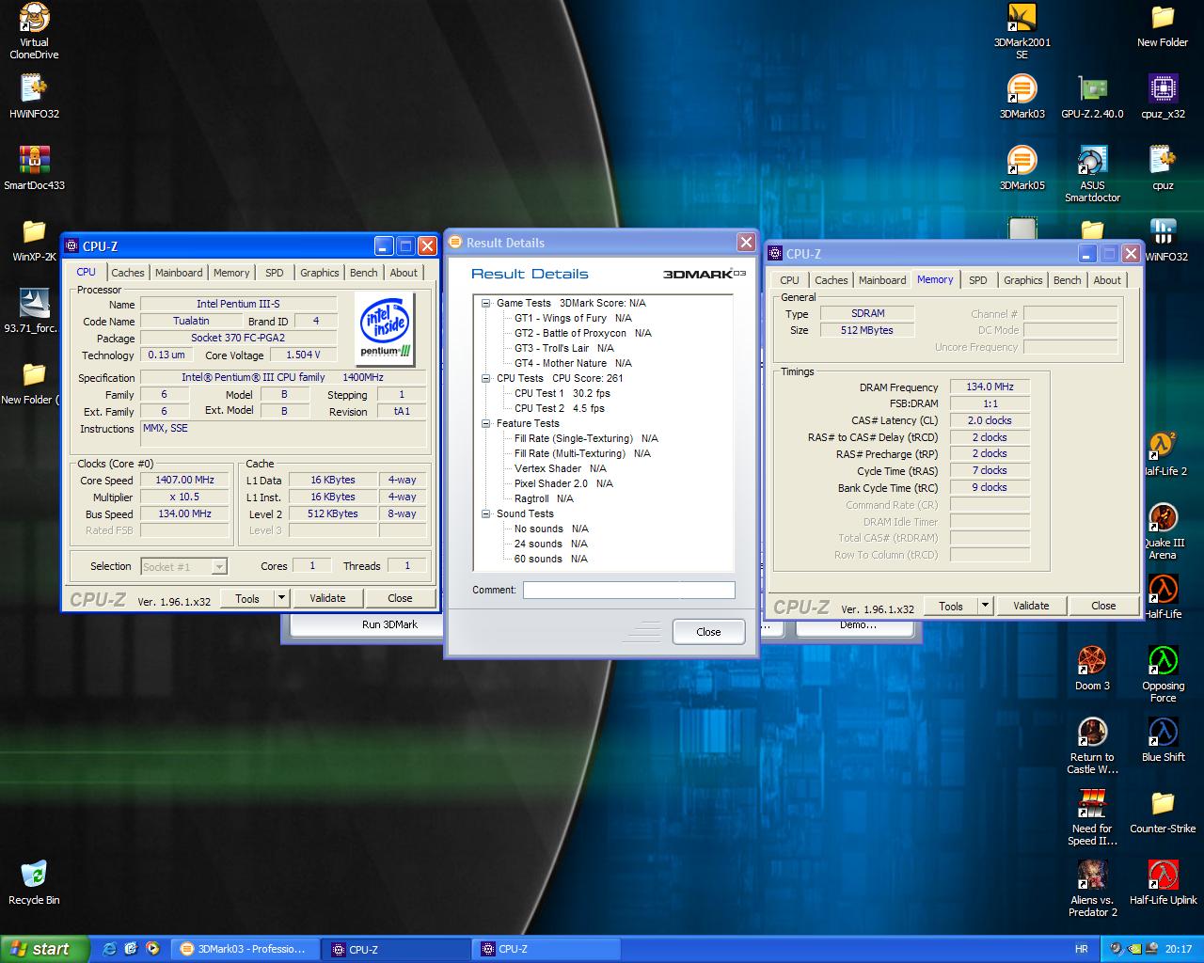
Task: Open the Opposing Force desktop shortcut
Action: [x=1164, y=662]
